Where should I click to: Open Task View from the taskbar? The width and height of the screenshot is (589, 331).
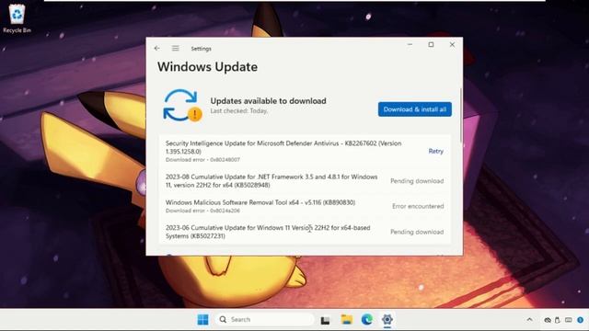click(x=325, y=320)
